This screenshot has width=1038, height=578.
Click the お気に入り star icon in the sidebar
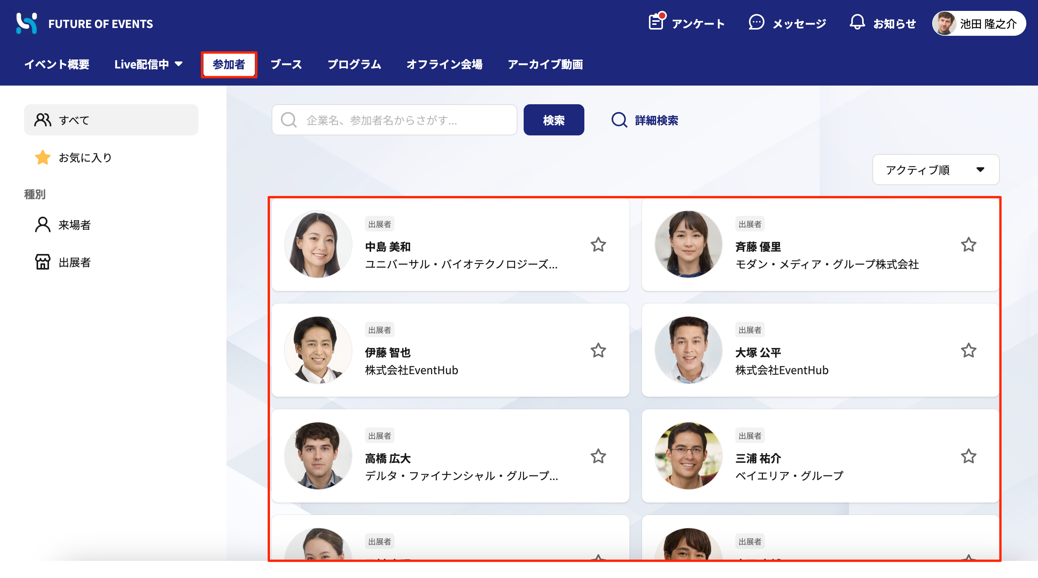pyautogui.click(x=43, y=158)
